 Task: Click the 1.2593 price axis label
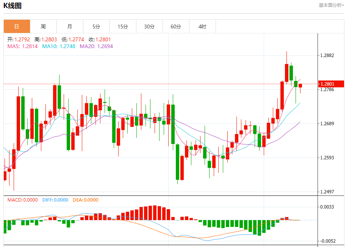pos(327,158)
